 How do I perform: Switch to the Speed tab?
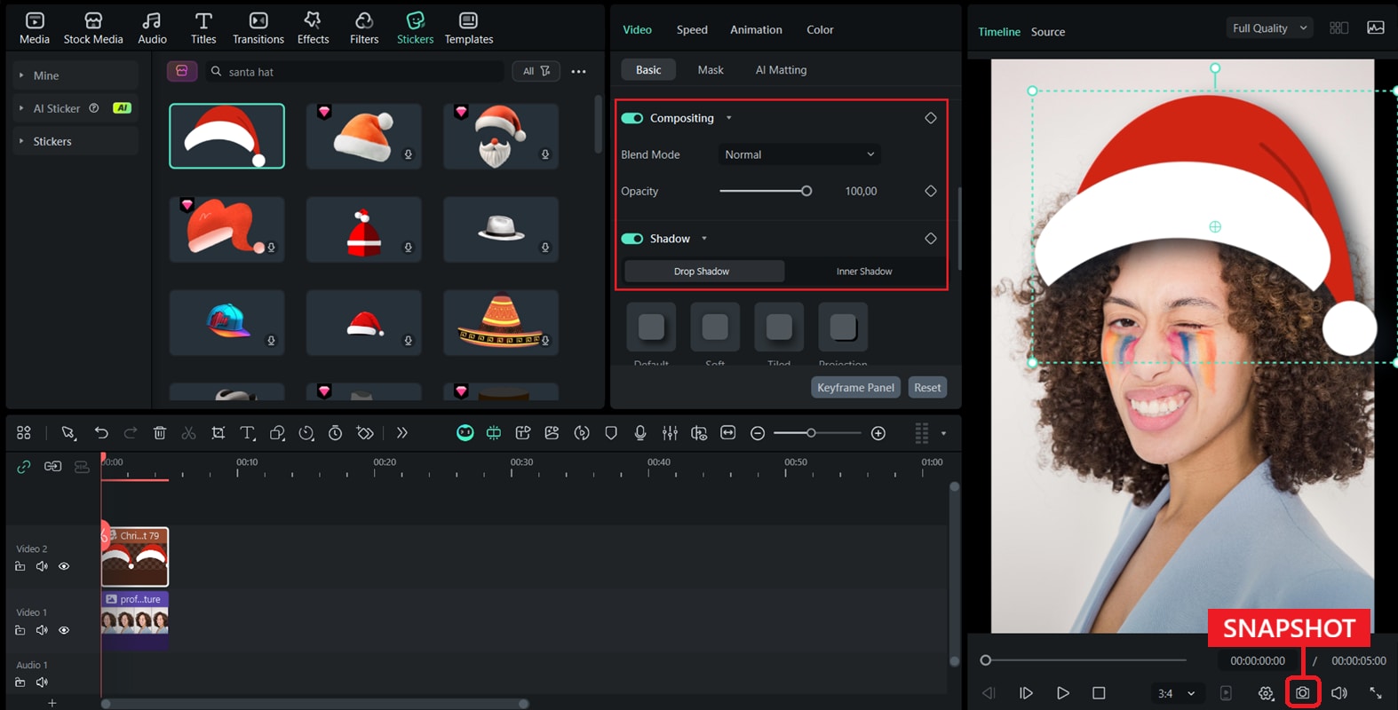tap(692, 29)
